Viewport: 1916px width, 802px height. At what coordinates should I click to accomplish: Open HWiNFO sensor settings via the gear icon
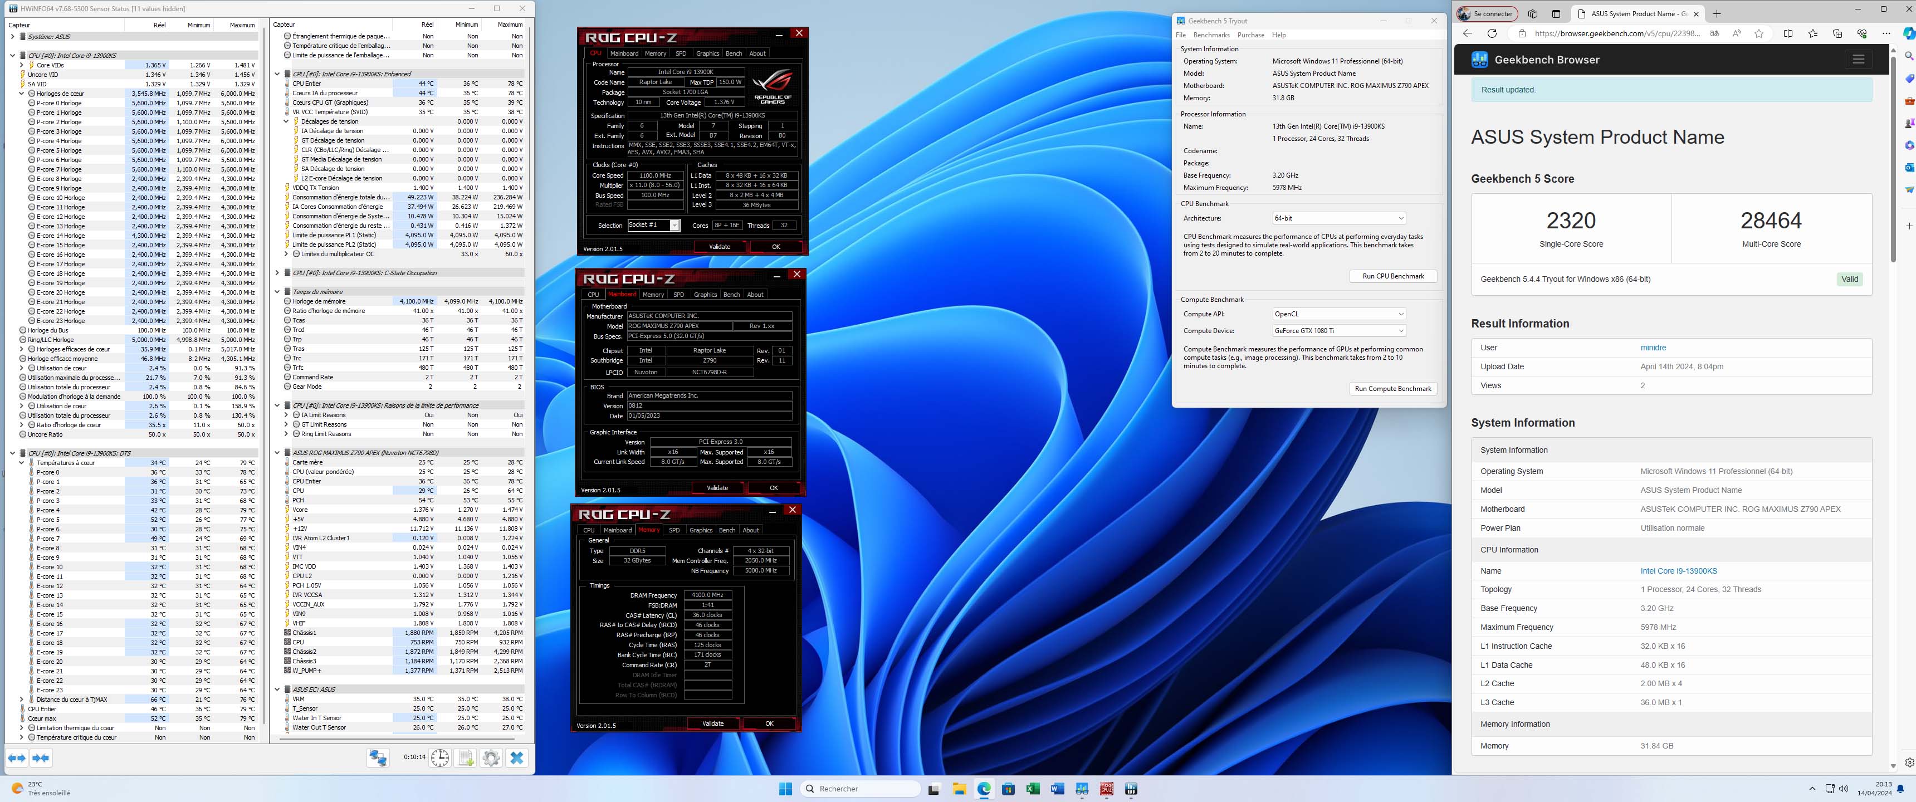491,757
